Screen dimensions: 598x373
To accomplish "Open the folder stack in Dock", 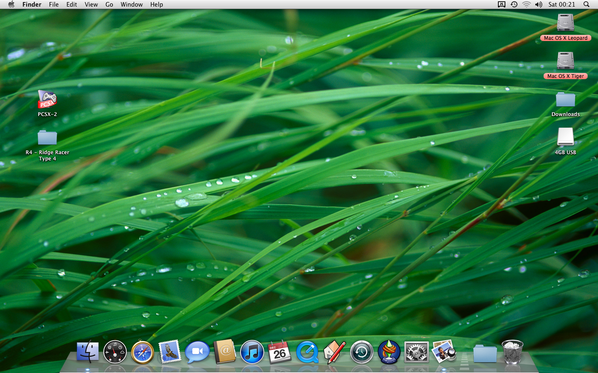I will 485,354.
